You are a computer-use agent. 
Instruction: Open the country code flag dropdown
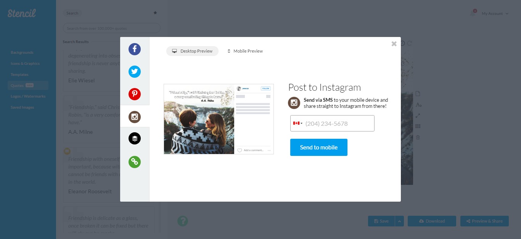298,123
